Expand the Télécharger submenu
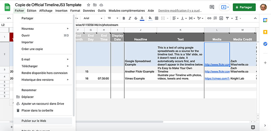 [x=43, y=66]
